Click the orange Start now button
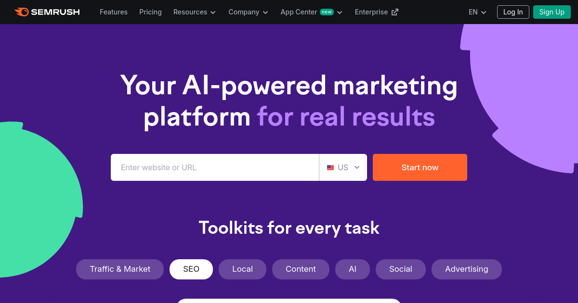 [x=420, y=167]
